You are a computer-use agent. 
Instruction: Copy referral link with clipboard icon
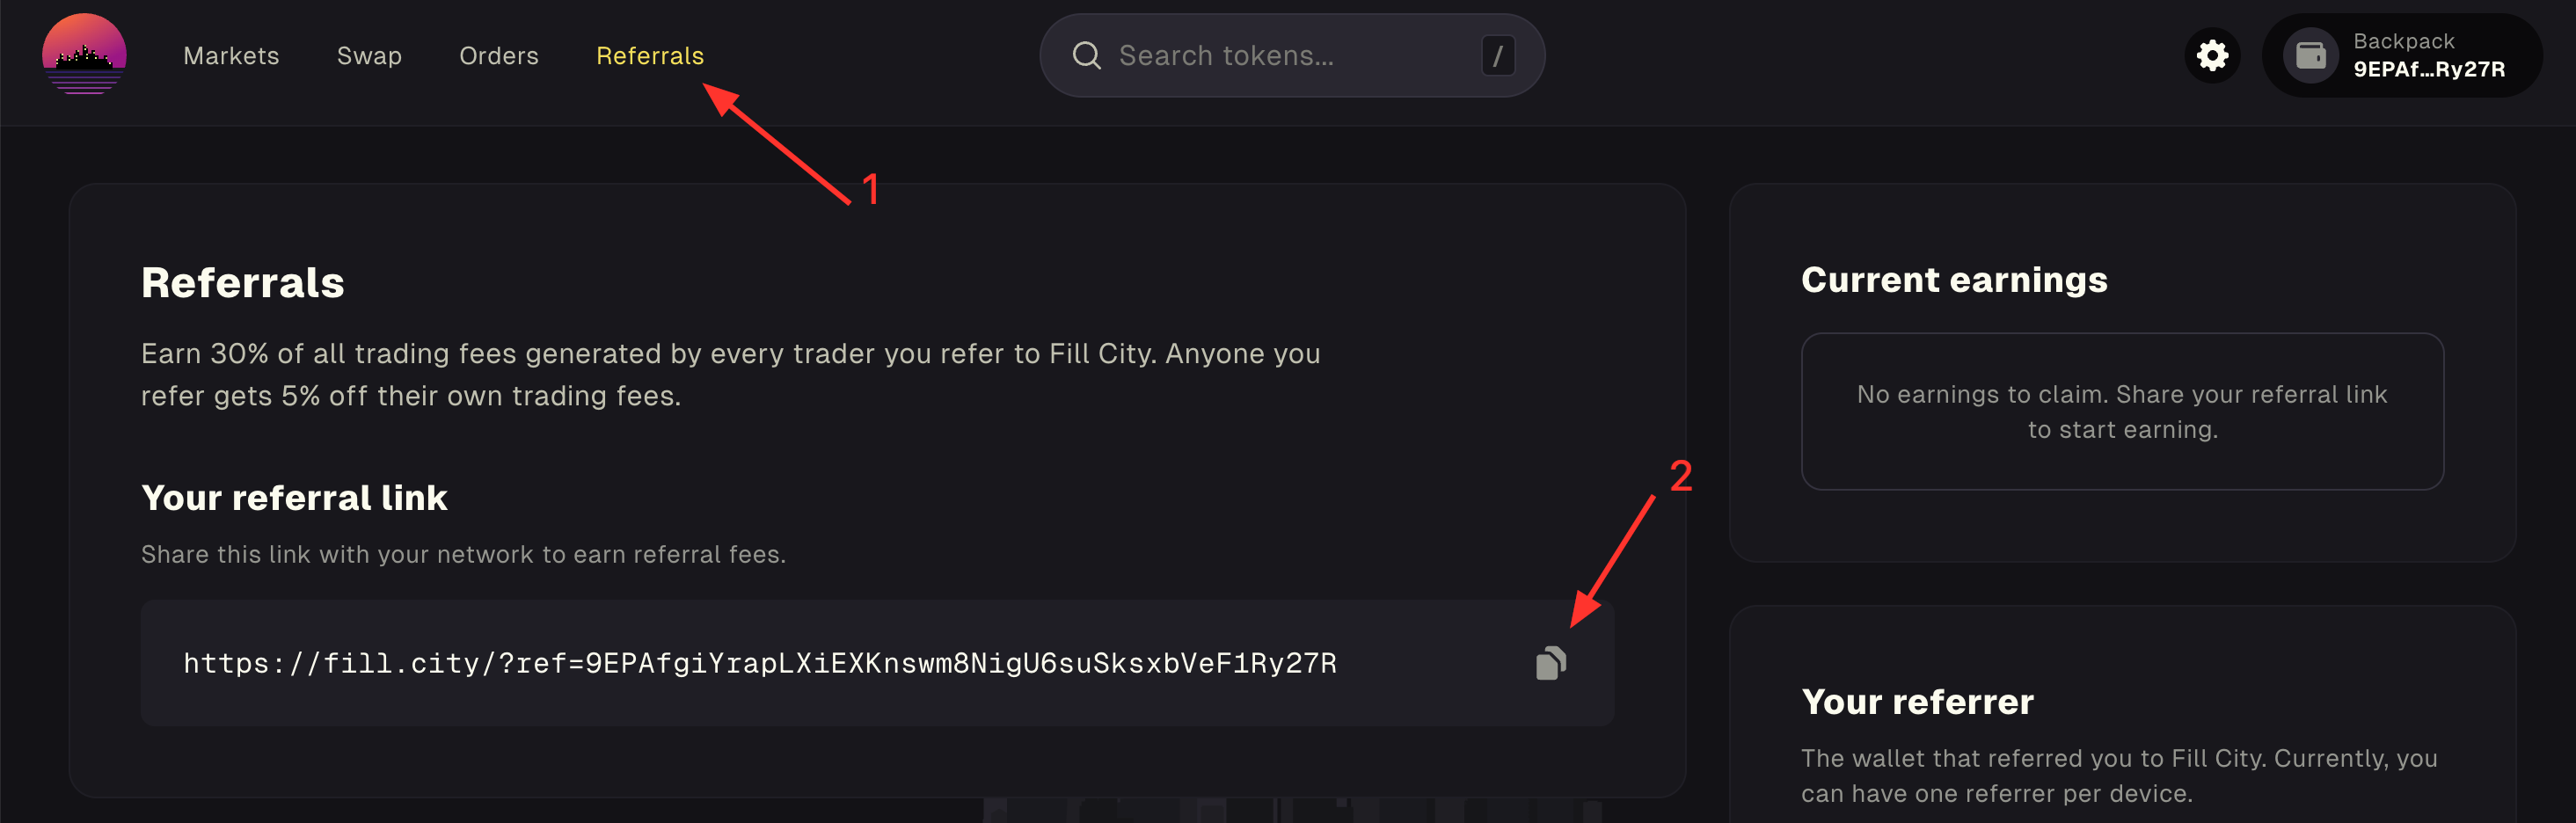[1550, 663]
